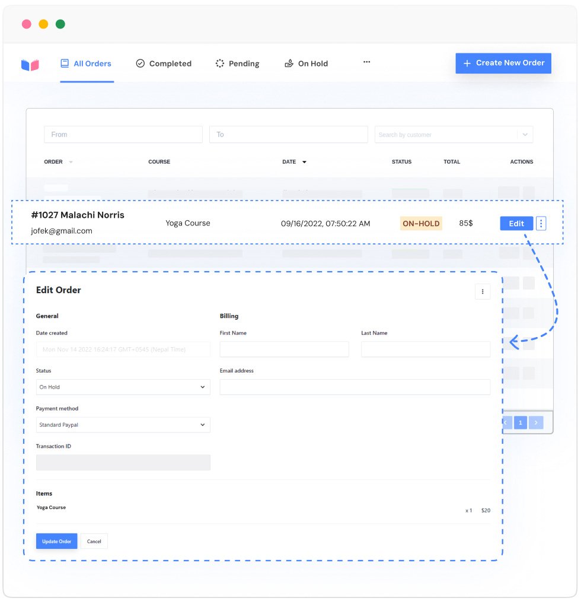Click the From date filter field
581x604 pixels.
point(123,135)
